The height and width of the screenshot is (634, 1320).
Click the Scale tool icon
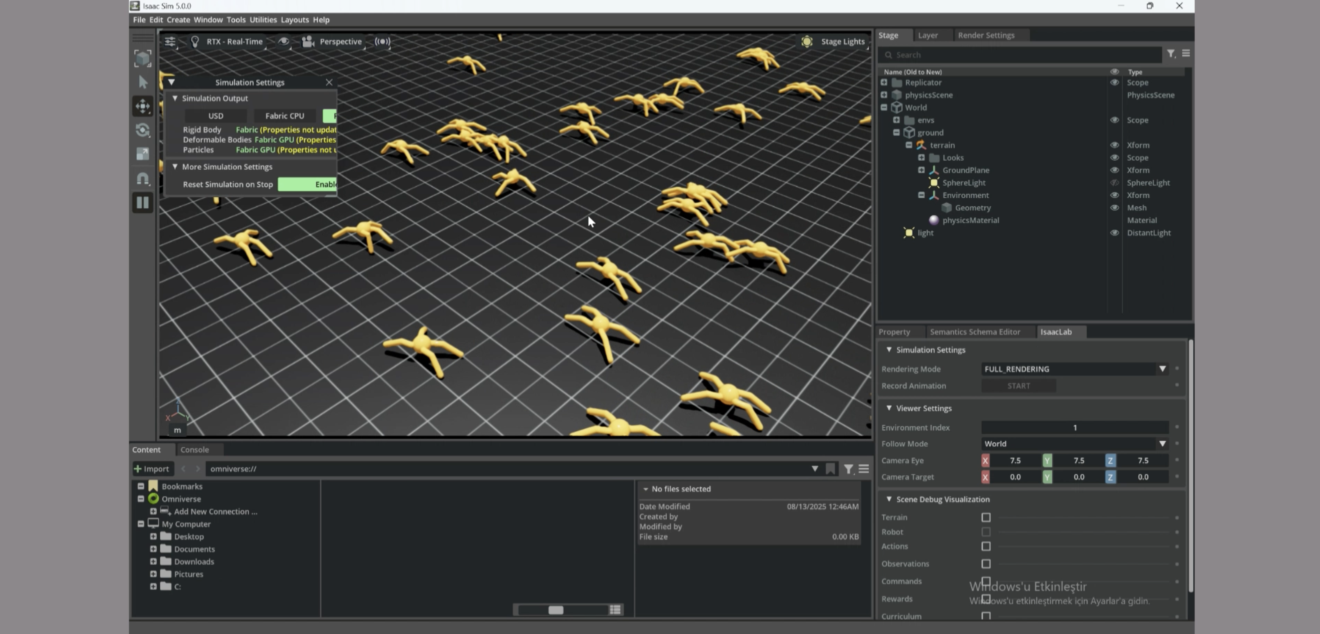[x=143, y=154]
